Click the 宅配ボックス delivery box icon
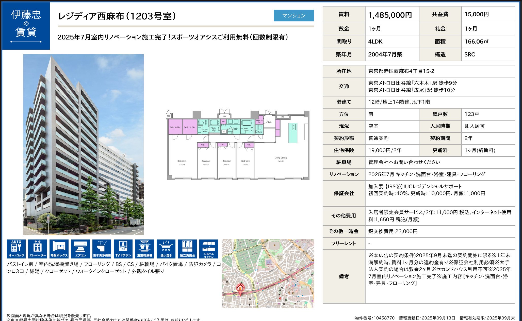Viewport: 522px width, 321px height. [59, 249]
